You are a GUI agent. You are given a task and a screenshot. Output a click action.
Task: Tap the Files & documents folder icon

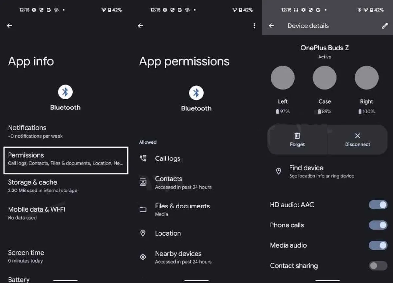tap(143, 209)
